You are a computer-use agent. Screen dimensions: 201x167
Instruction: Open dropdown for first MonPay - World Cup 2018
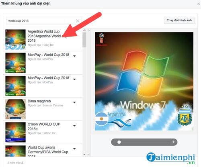coord(74,56)
